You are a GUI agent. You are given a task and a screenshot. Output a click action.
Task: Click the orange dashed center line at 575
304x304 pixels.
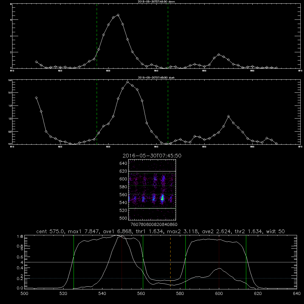pos(170,262)
